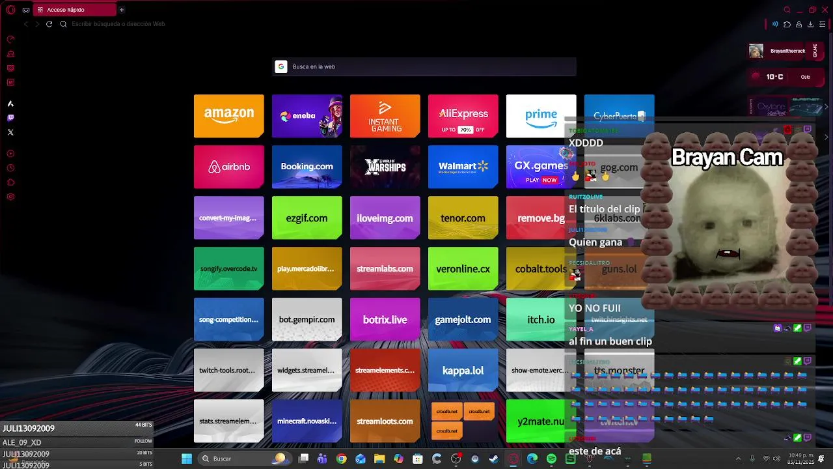The height and width of the screenshot is (469, 833).
Task: Open downloads icon in toolbar
Action: click(x=810, y=24)
